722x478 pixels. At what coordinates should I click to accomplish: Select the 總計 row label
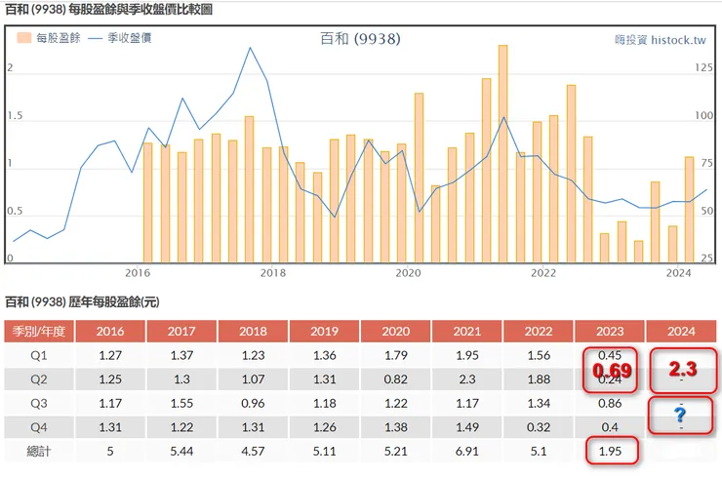(39, 452)
